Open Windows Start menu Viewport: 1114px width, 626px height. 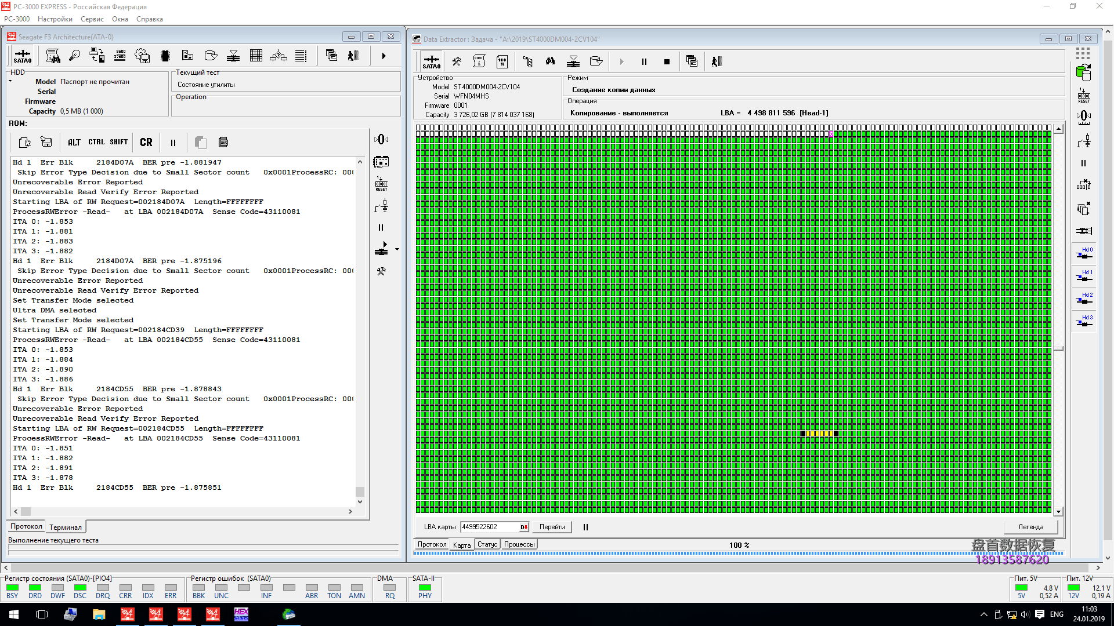[x=14, y=614]
